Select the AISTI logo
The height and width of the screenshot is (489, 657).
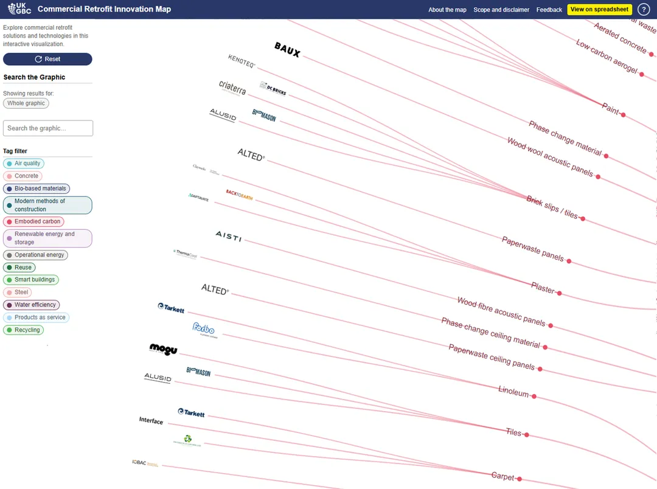(x=228, y=236)
